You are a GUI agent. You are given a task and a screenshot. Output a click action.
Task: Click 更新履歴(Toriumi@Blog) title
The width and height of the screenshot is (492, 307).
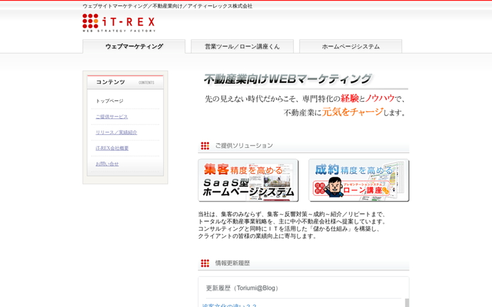(242, 288)
